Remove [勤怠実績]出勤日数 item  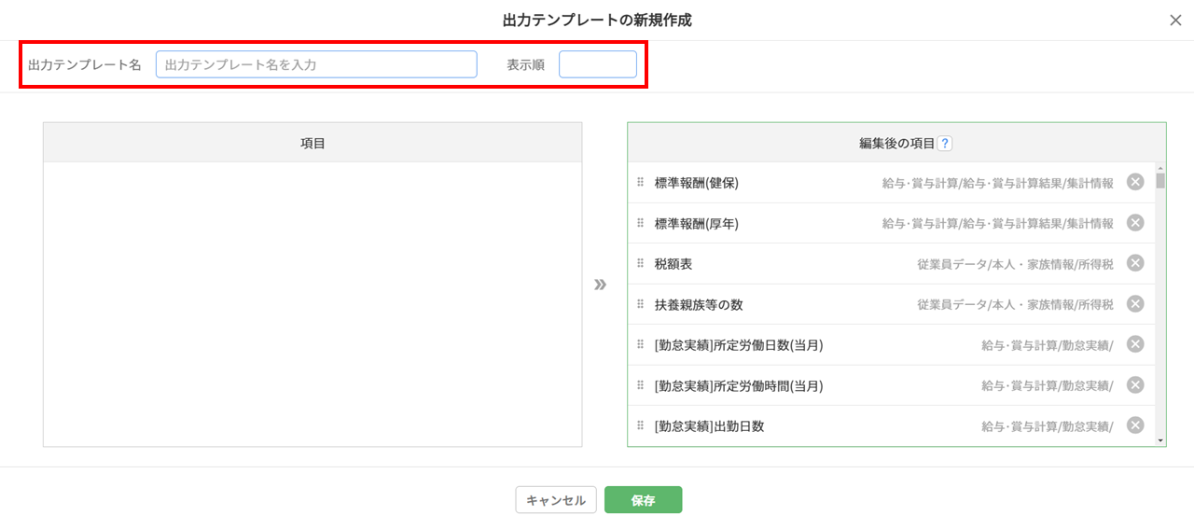(1135, 425)
